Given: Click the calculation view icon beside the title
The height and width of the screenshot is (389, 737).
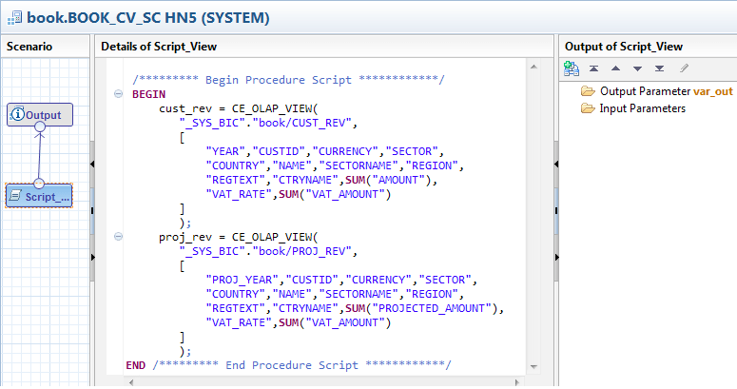Looking at the screenshot, I should click(12, 17).
